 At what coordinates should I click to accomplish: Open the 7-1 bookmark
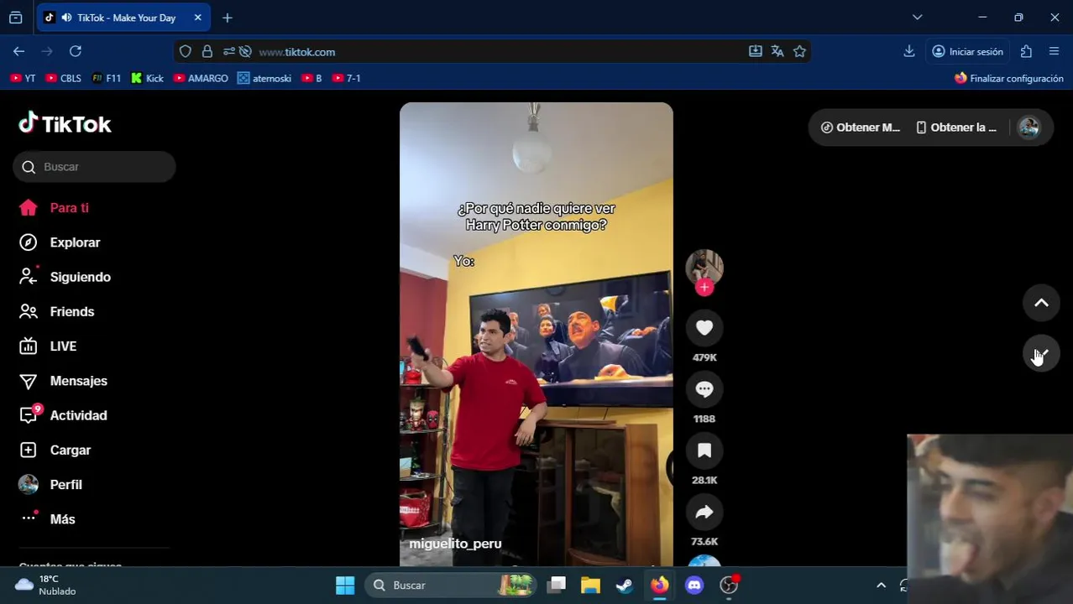pyautogui.click(x=347, y=78)
